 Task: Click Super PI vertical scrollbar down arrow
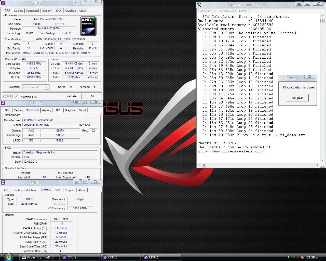click(323, 161)
